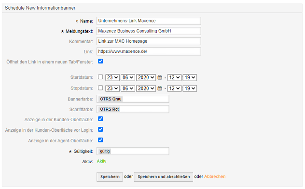Open the Bannerfarbe selection field
The width and height of the screenshot is (305, 189).
click(133, 99)
